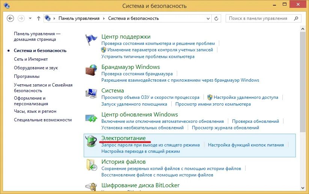This screenshot has width=309, height=194.
Task: Open Учетные записи и Семейная безопасность
Action: click(43, 88)
